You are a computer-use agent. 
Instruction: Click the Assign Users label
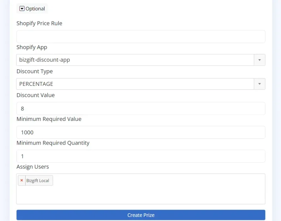33,167
